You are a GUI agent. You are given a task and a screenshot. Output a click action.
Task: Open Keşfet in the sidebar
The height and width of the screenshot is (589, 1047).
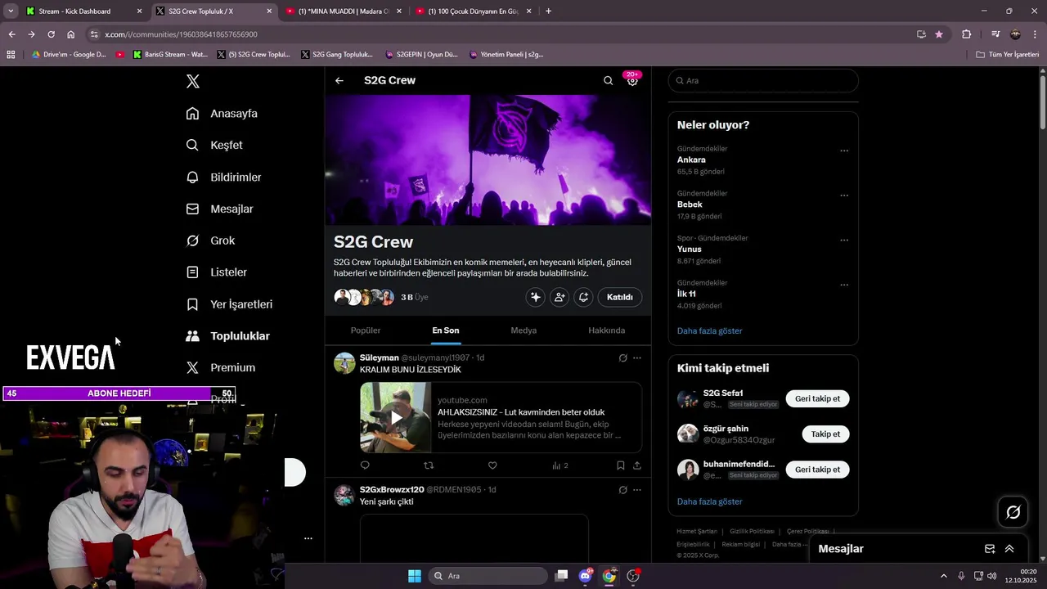(214, 145)
